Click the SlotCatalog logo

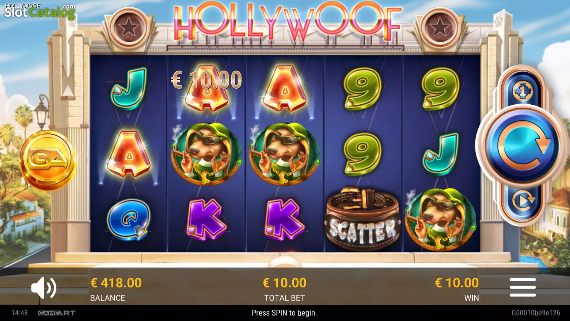[39, 11]
